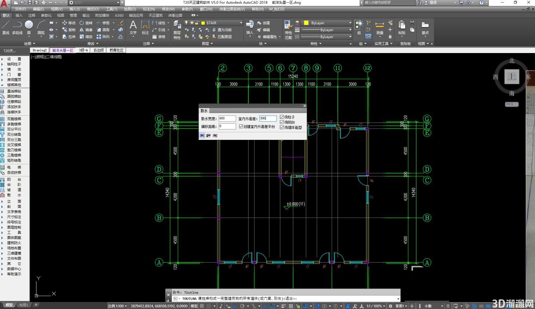Open the 文件(F) menu

coord(20,9)
